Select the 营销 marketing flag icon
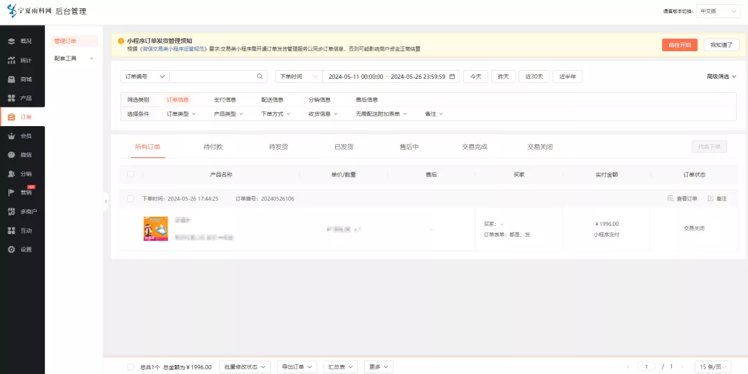The height and width of the screenshot is (374, 748). click(x=12, y=193)
